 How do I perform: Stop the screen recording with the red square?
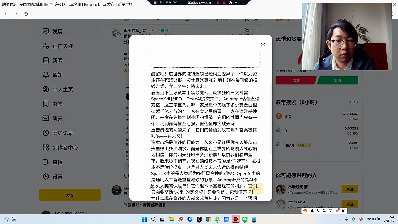coord(224,2)
